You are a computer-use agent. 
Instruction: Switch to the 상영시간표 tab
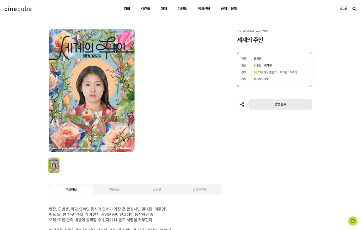200,189
